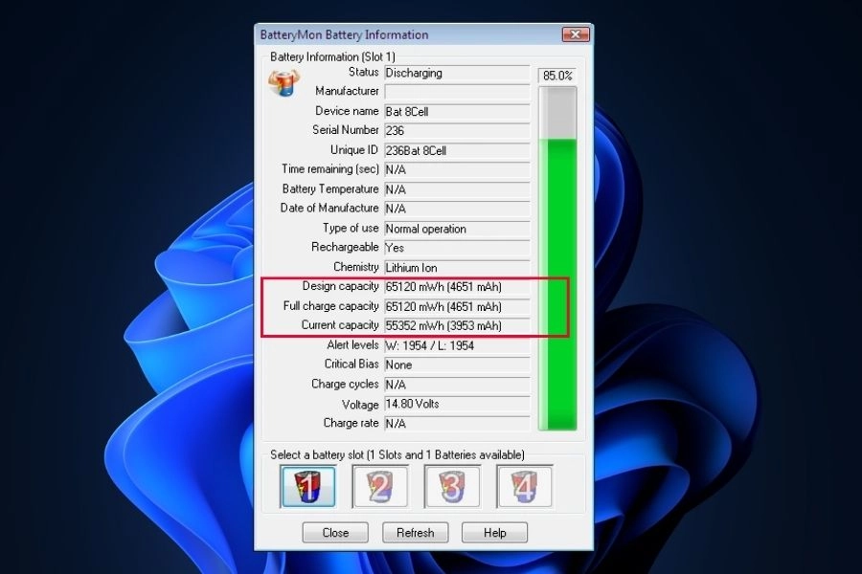The image size is (862, 574).
Task: Select battery slot 3 icon
Action: click(452, 487)
